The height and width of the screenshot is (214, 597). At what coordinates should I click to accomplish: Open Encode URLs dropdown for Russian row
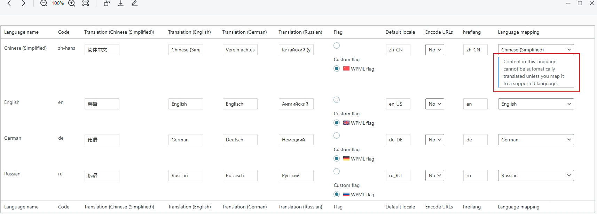point(434,175)
